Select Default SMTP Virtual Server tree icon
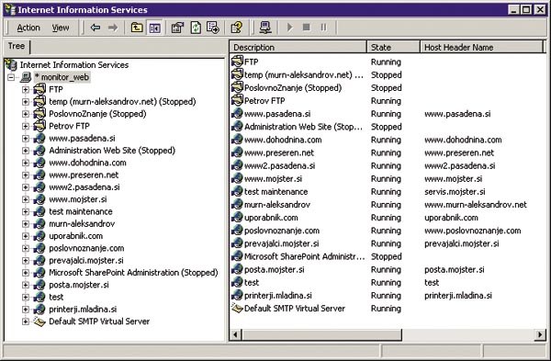This screenshot has height=361, width=551. pyautogui.click(x=39, y=322)
